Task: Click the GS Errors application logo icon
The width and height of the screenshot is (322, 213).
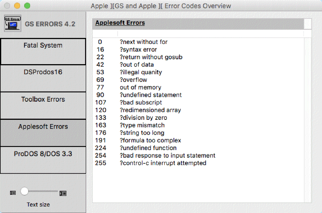Action: (12, 23)
